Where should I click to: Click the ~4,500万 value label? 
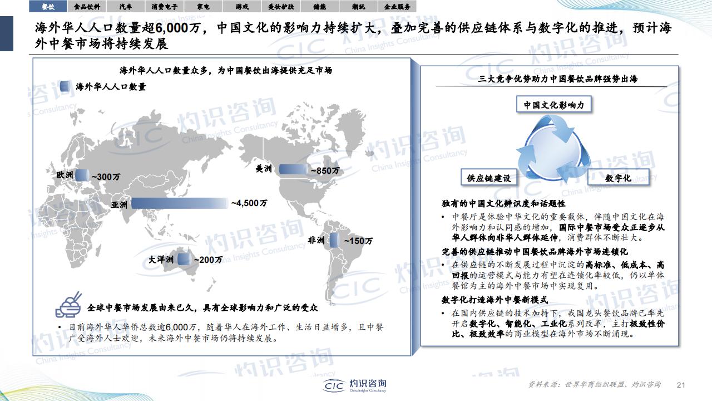coord(249,203)
